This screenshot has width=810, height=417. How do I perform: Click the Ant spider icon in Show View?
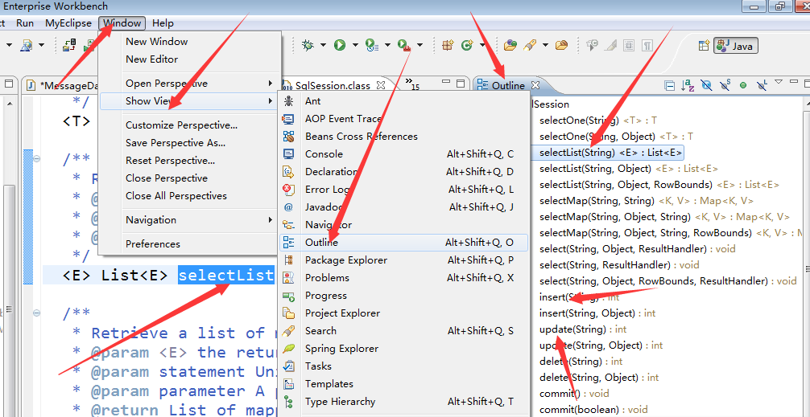[288, 101]
